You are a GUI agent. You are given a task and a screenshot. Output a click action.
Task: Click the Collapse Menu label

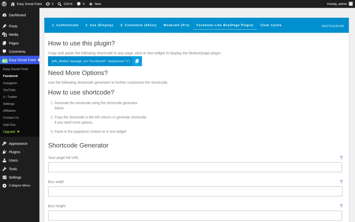click(20, 186)
